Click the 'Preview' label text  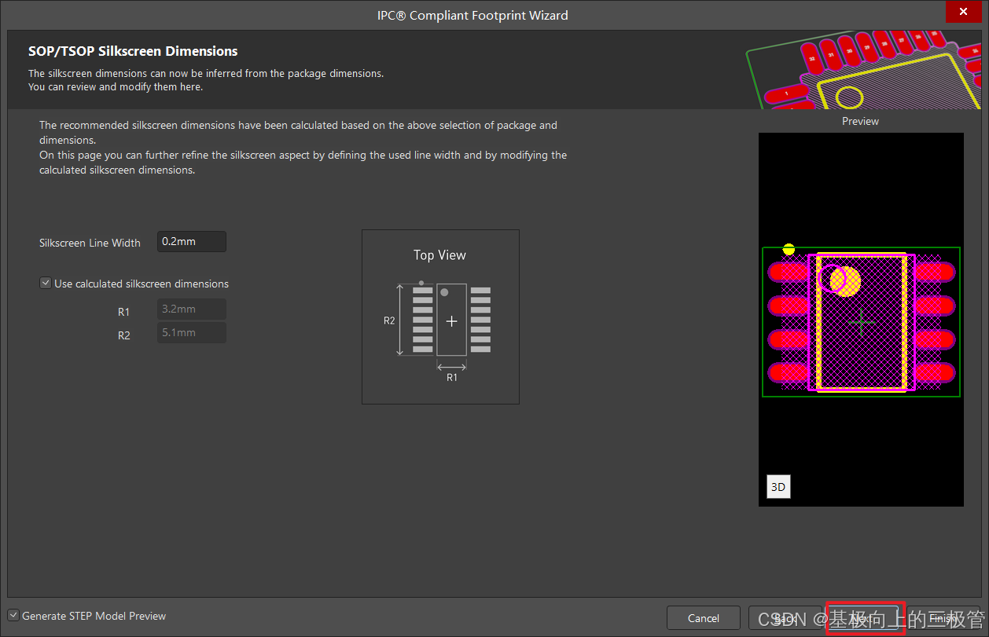pos(860,121)
